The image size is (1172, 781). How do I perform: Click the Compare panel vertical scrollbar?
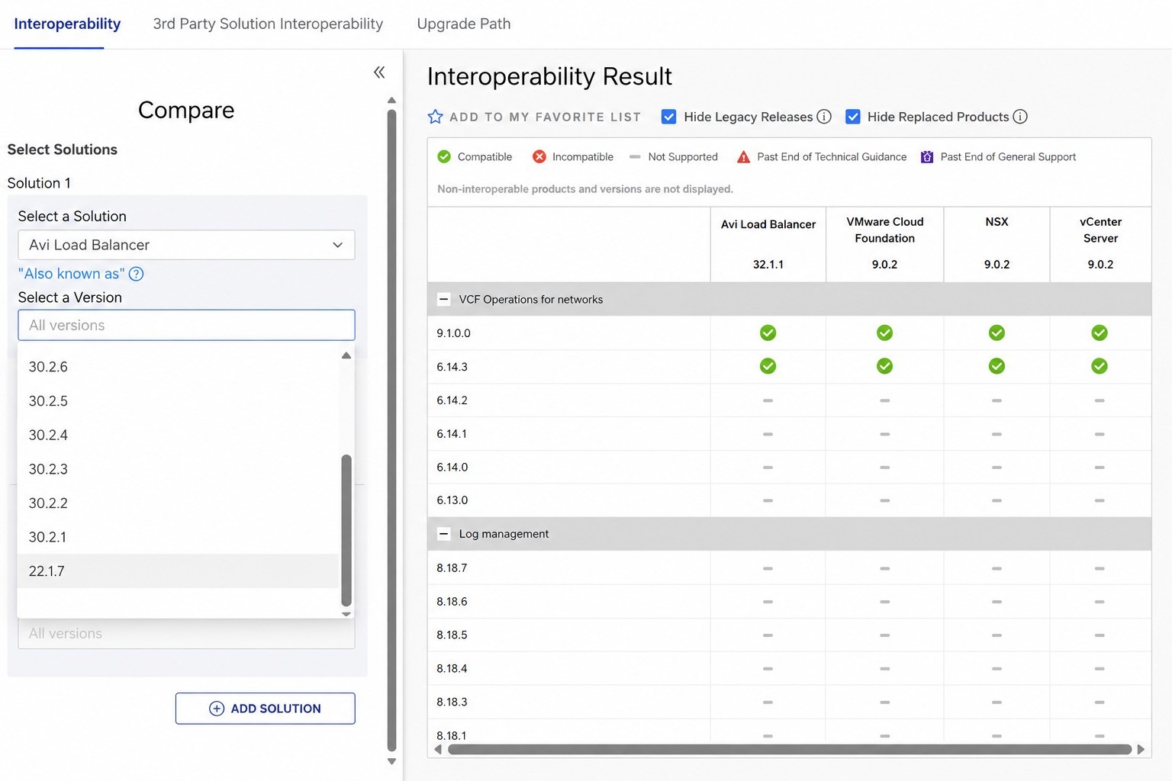(x=391, y=431)
